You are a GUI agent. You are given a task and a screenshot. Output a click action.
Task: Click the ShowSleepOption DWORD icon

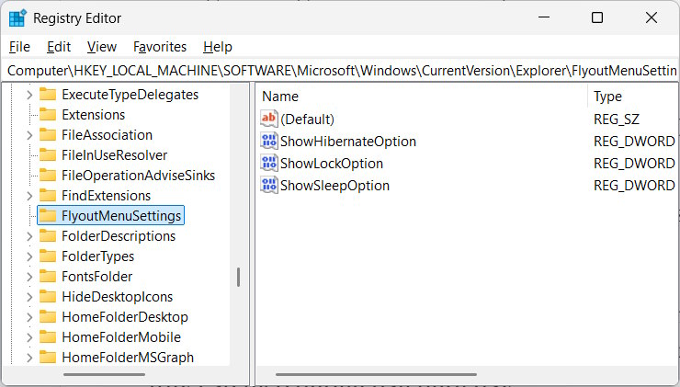(269, 185)
